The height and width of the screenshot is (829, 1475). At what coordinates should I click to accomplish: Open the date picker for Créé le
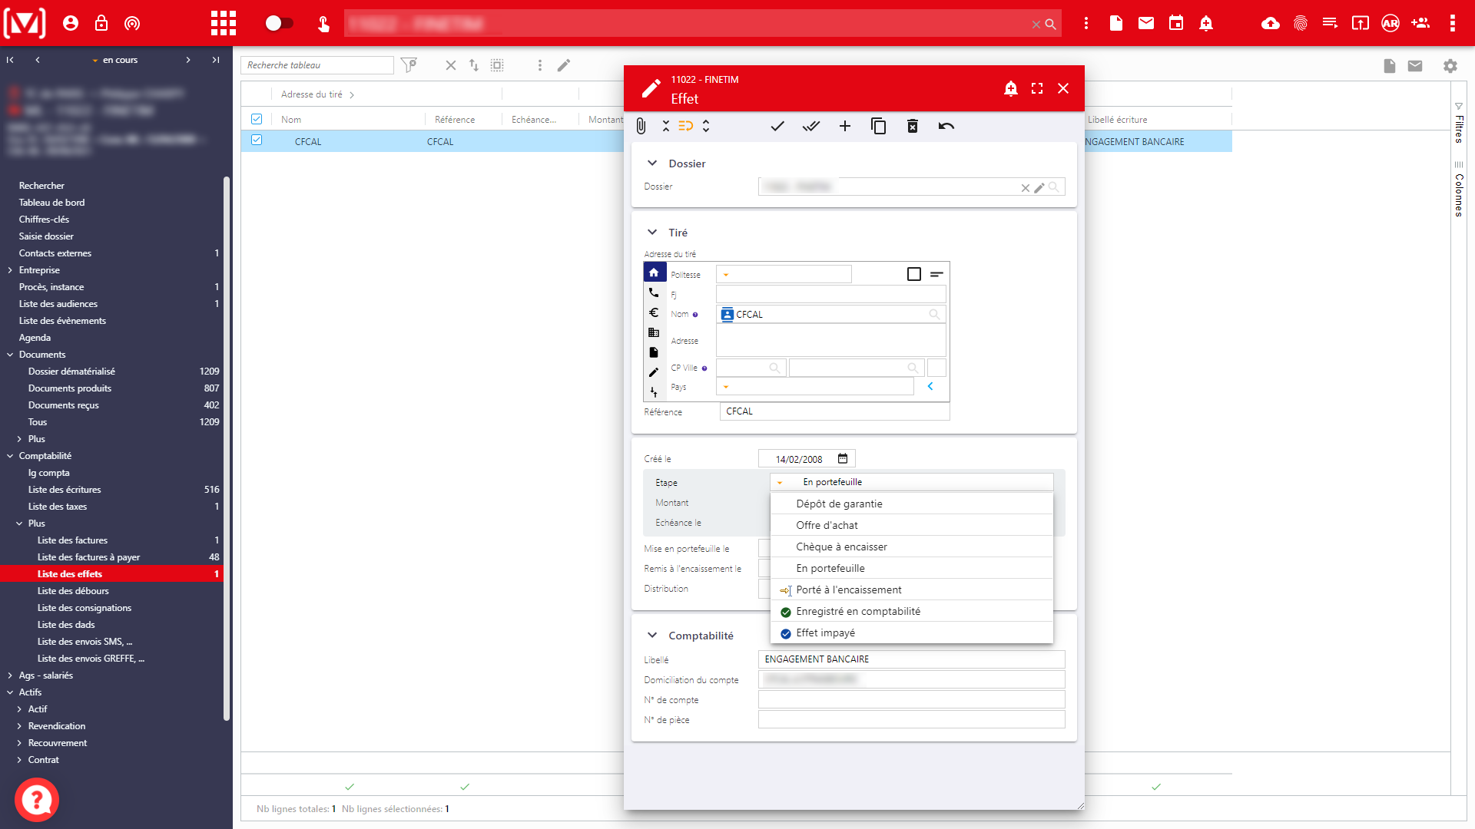point(843,458)
